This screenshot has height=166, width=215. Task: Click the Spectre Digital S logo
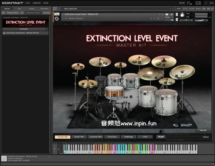tap(56, 19)
